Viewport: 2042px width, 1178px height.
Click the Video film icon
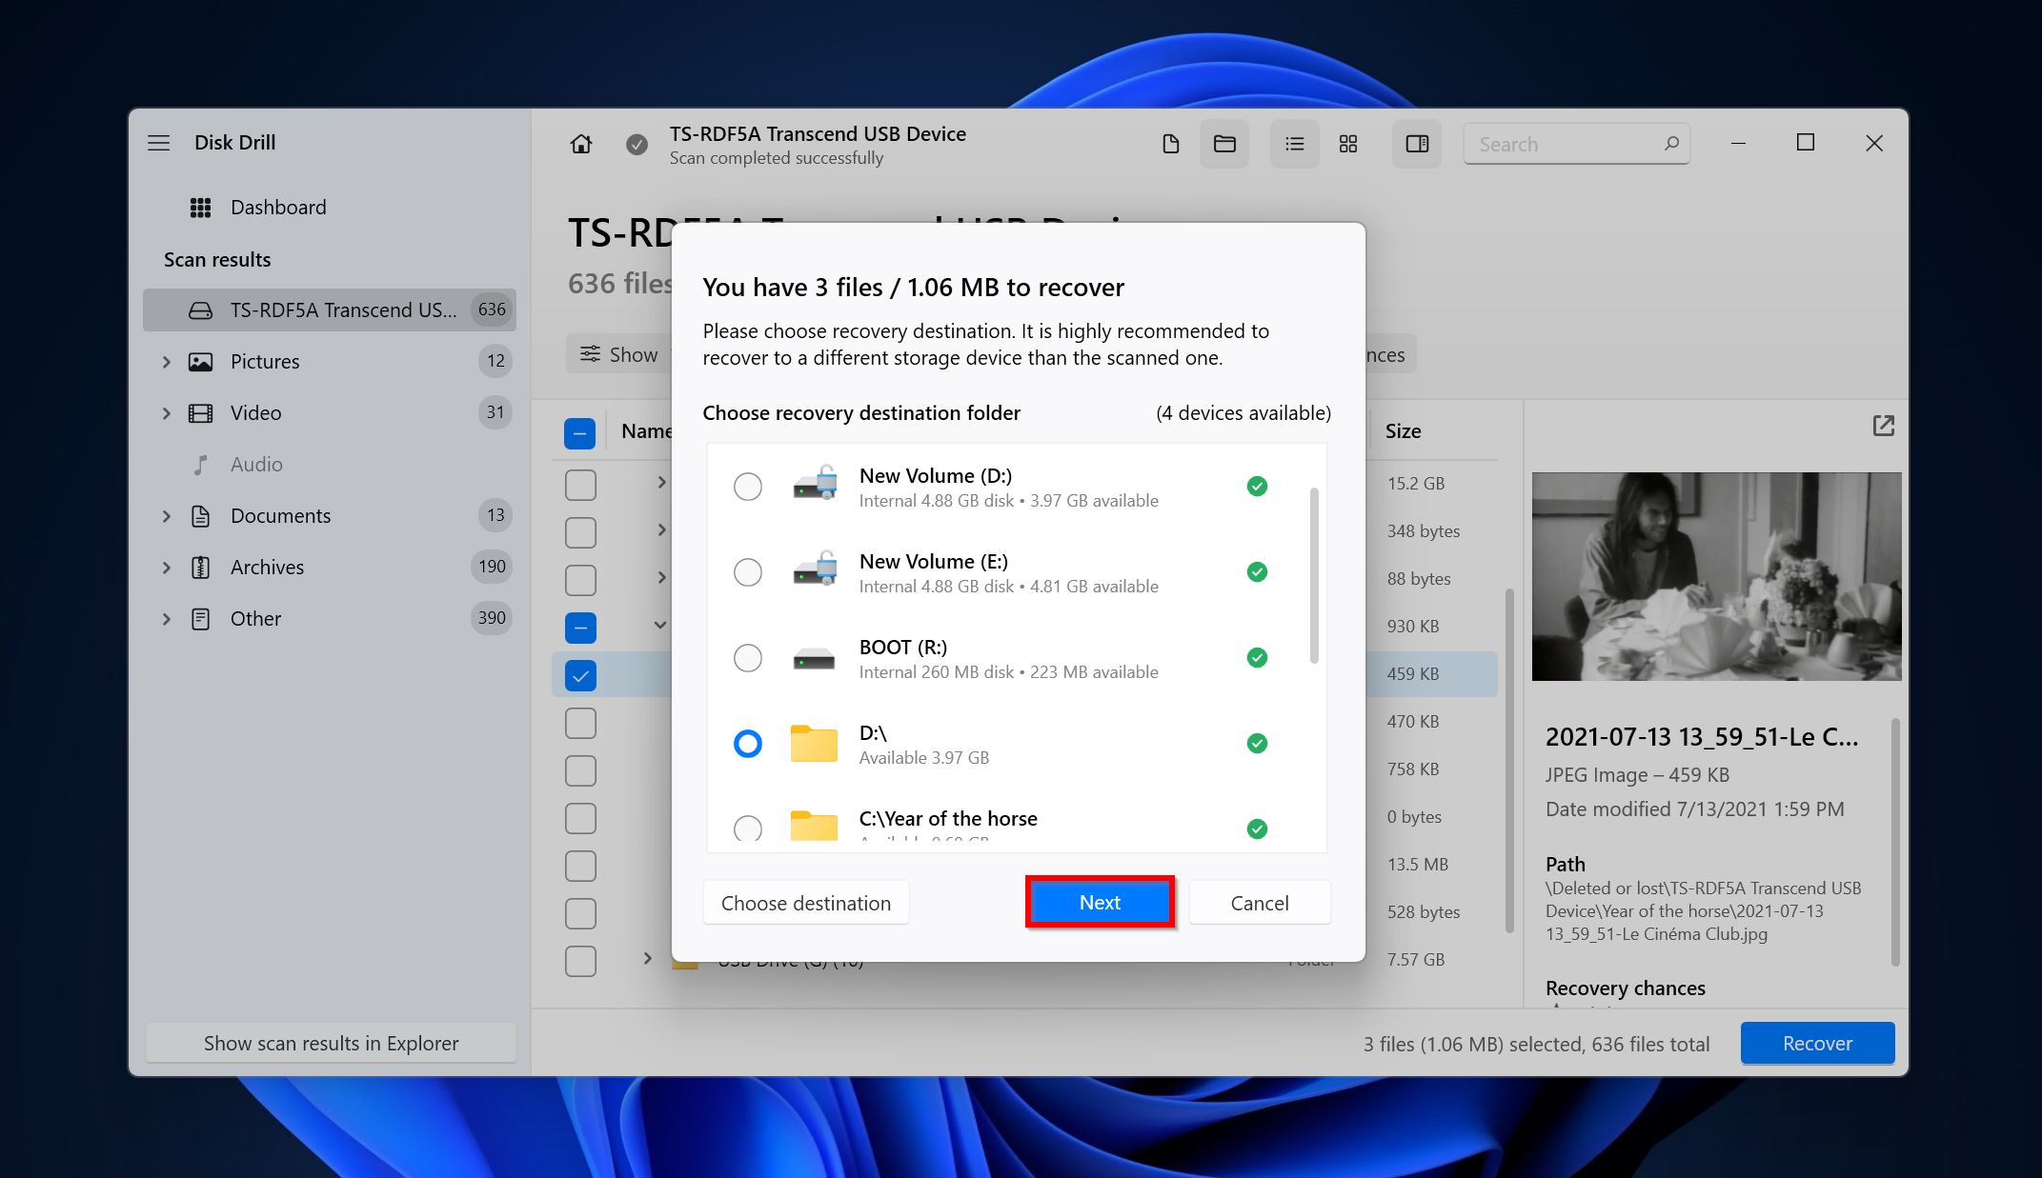pyautogui.click(x=200, y=413)
